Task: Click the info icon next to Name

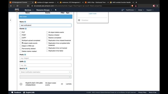Action: [x=25, y=22]
